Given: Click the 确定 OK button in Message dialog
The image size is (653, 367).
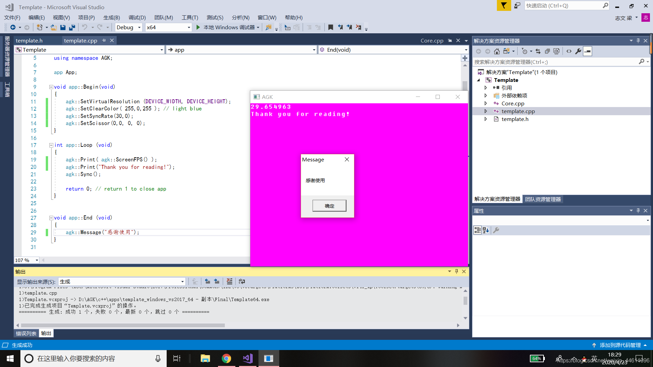Looking at the screenshot, I should tap(328, 205).
